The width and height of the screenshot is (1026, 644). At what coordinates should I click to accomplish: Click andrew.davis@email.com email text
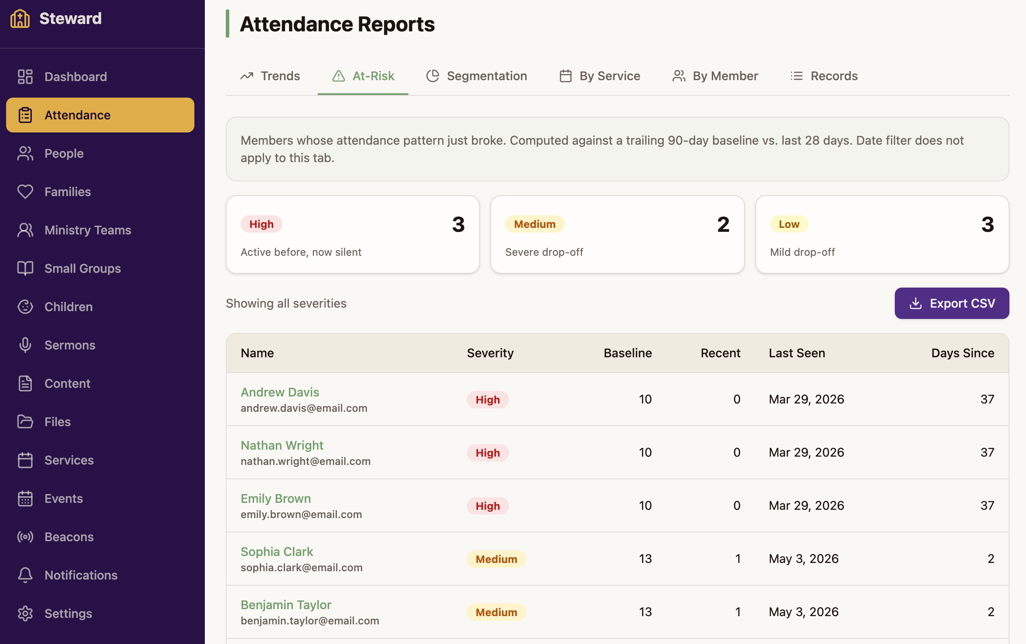pos(304,408)
